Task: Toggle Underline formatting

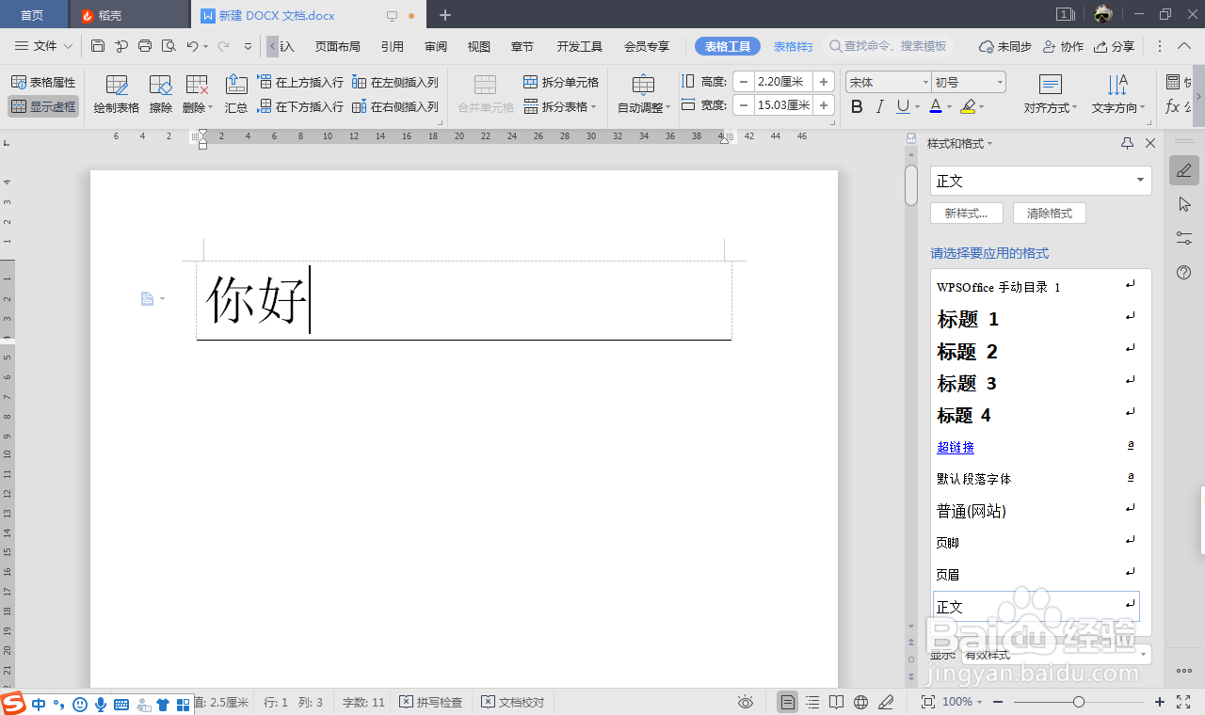Action: tap(903, 107)
